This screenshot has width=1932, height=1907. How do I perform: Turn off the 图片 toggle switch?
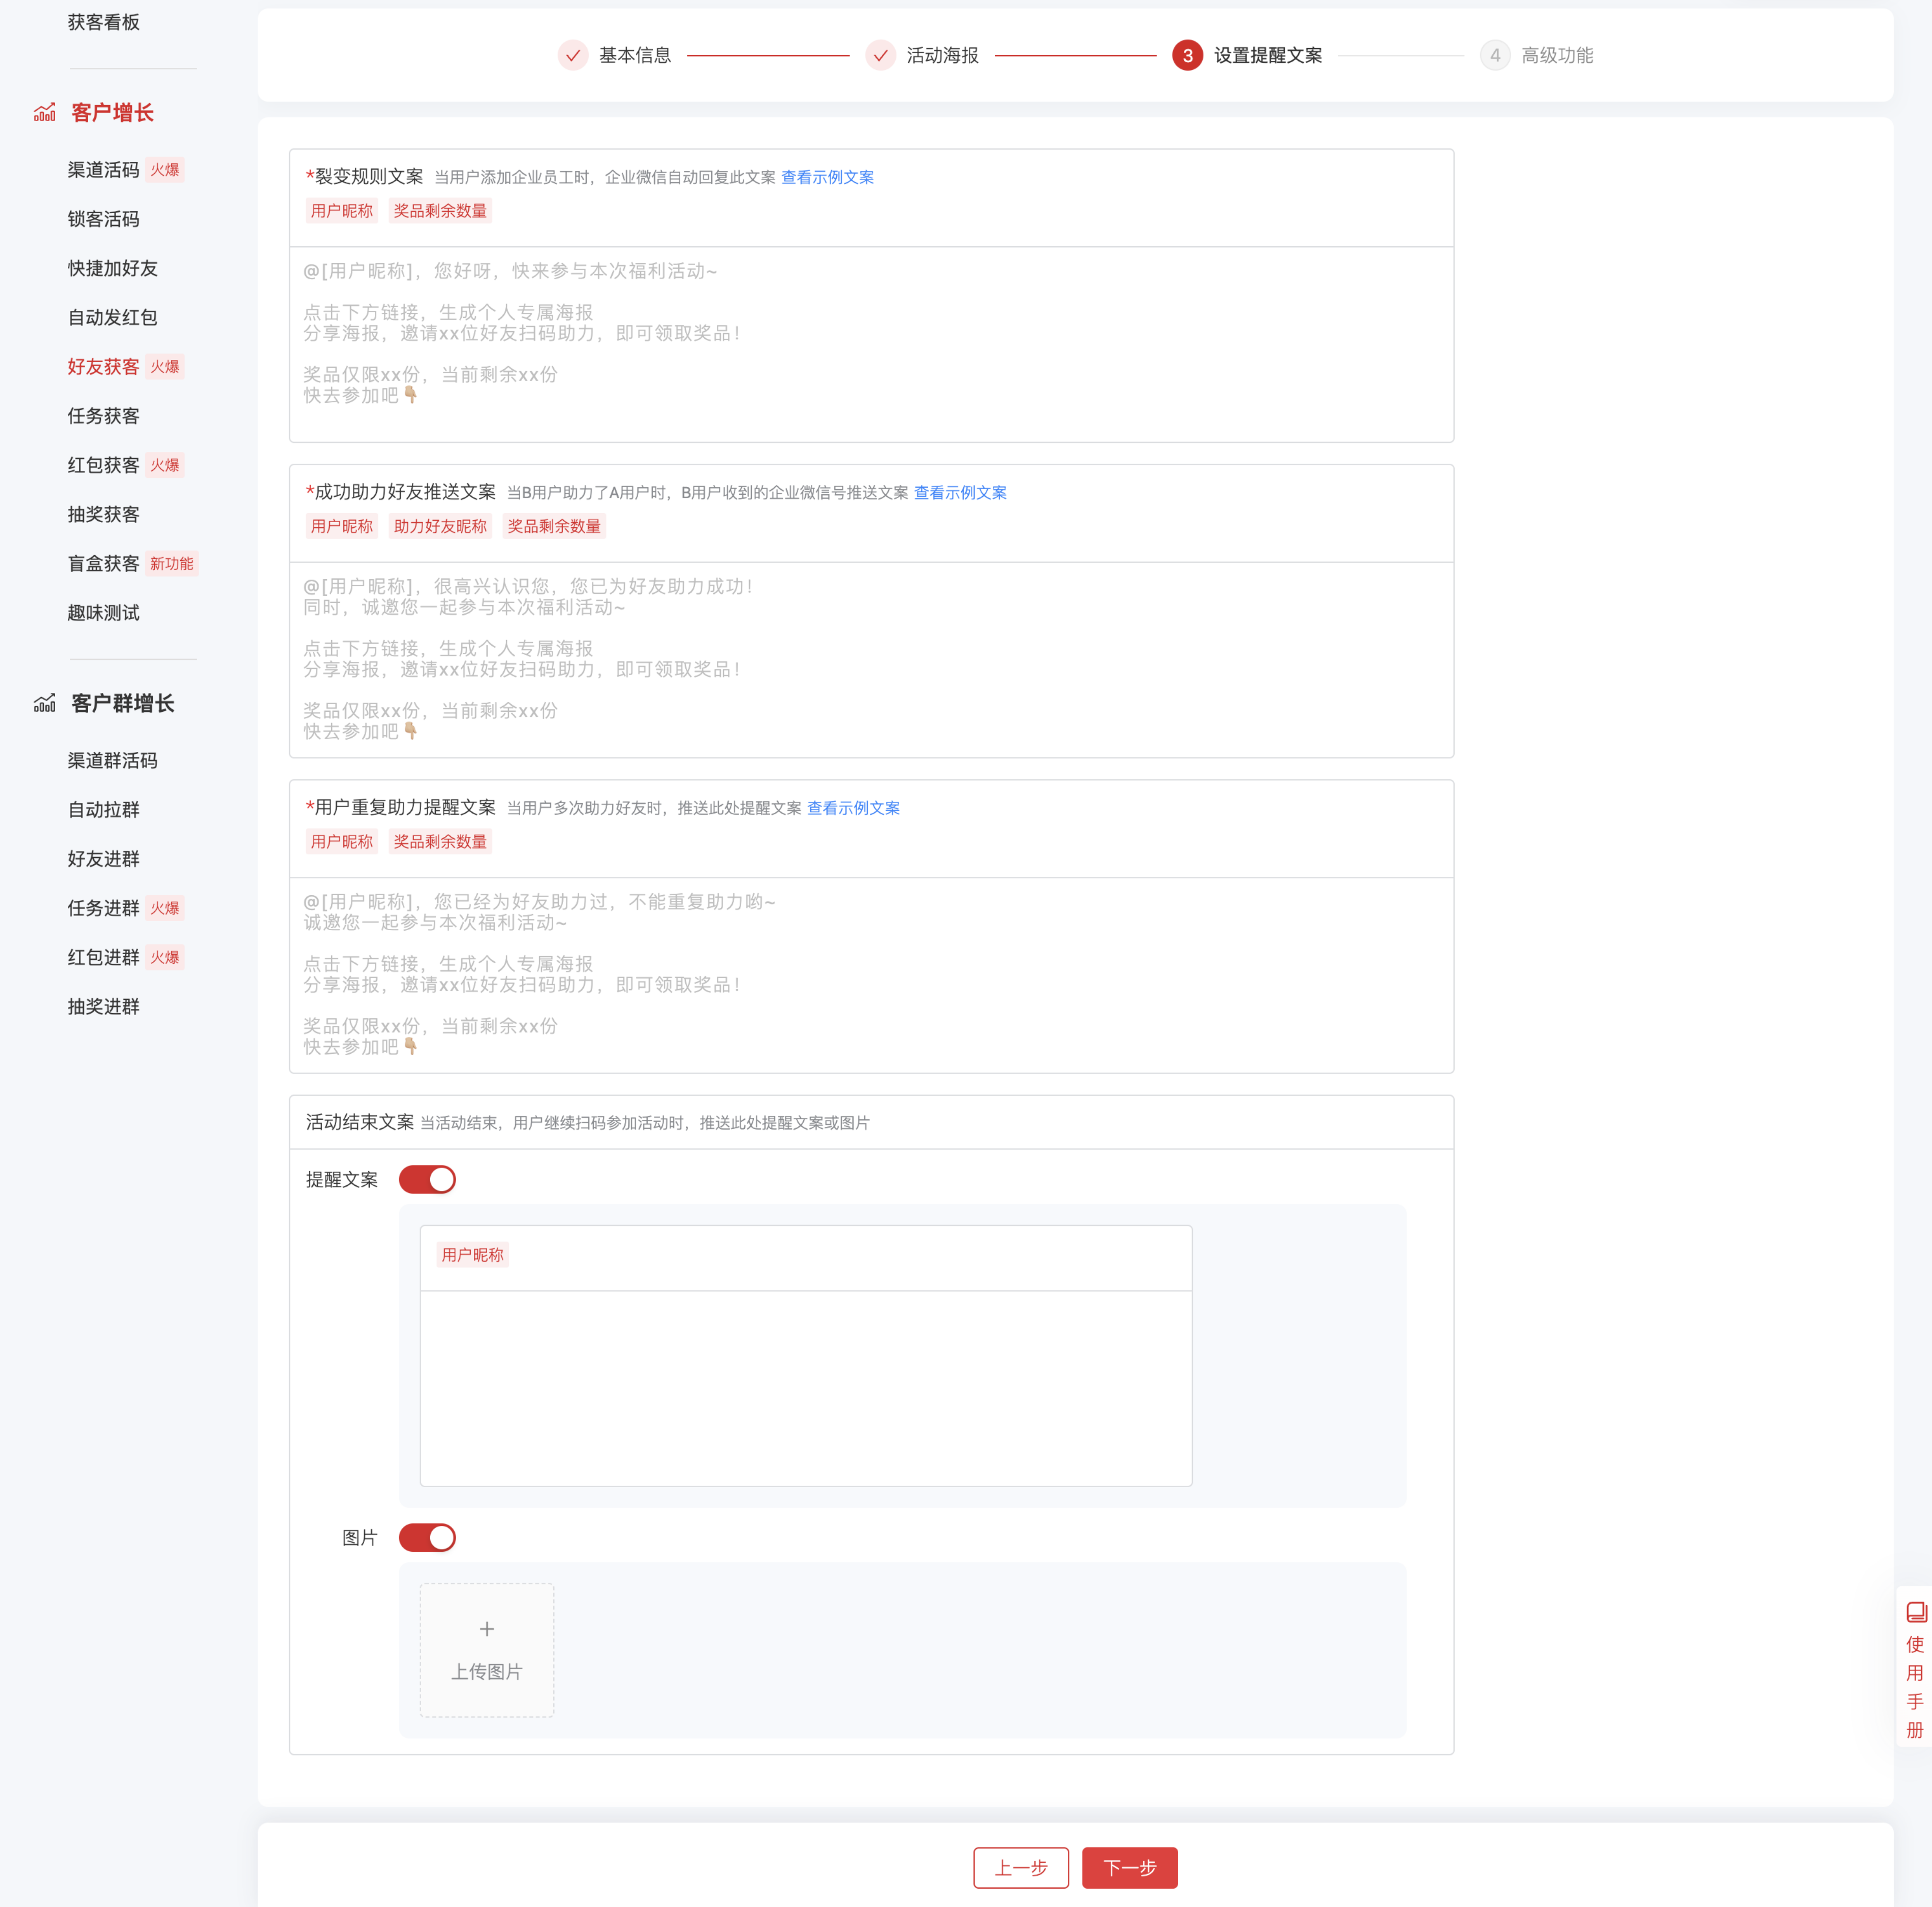[427, 1538]
